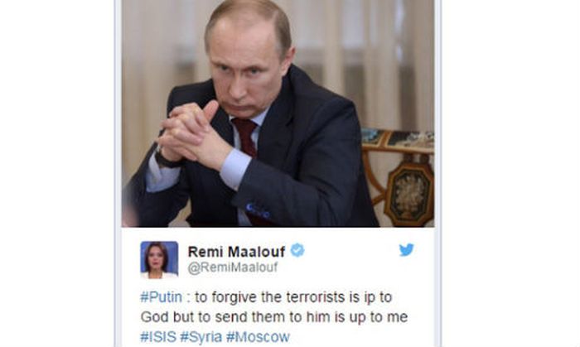580x347 pixels.
Task: Enlarge the tweet's attached photo
Action: click(278, 113)
